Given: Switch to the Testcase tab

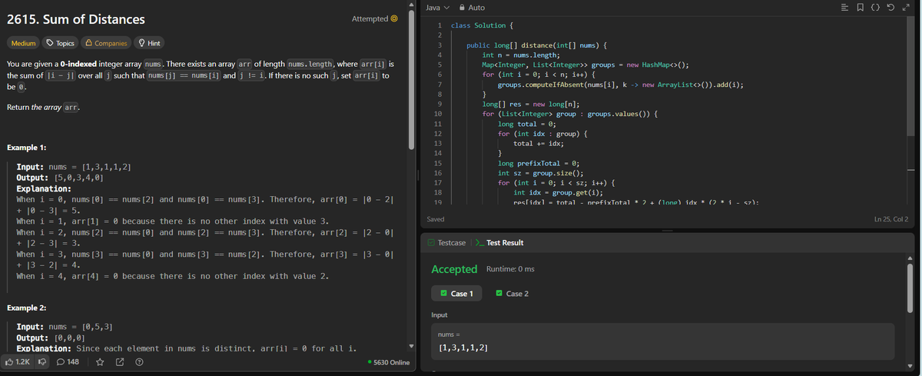Looking at the screenshot, I should [446, 243].
